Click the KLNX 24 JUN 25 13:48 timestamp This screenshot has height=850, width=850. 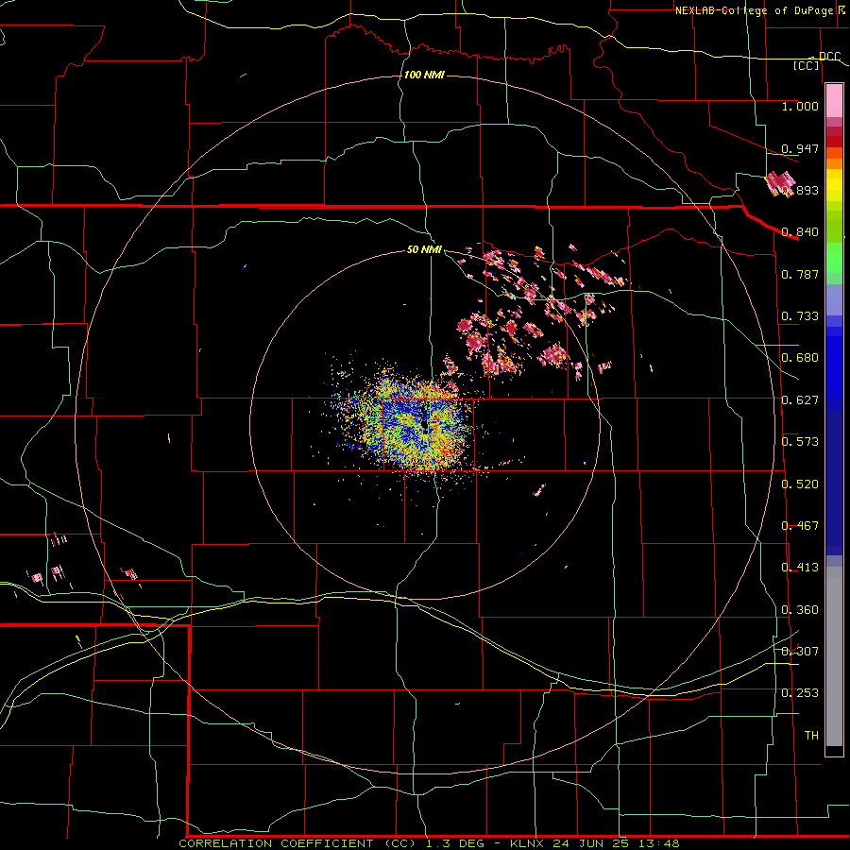pyautogui.click(x=595, y=843)
